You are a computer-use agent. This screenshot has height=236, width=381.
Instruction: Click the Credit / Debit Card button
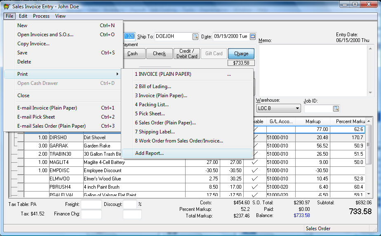click(x=187, y=54)
